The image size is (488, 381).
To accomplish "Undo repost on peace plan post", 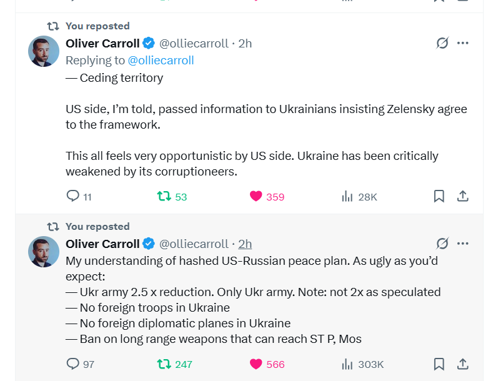I will 164,364.
